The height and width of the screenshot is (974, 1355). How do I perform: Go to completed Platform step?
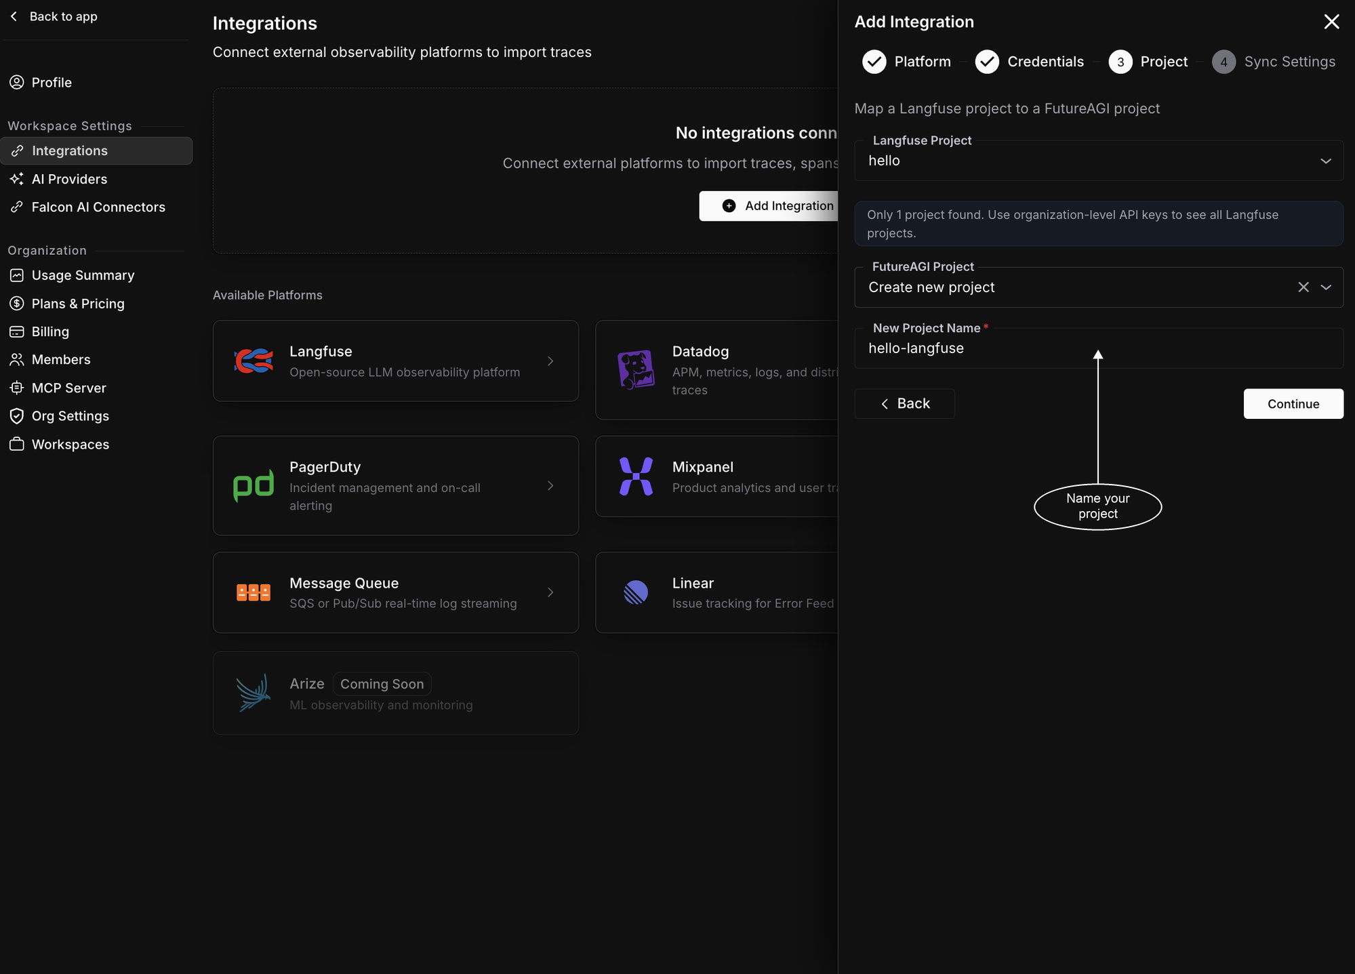[x=906, y=62]
